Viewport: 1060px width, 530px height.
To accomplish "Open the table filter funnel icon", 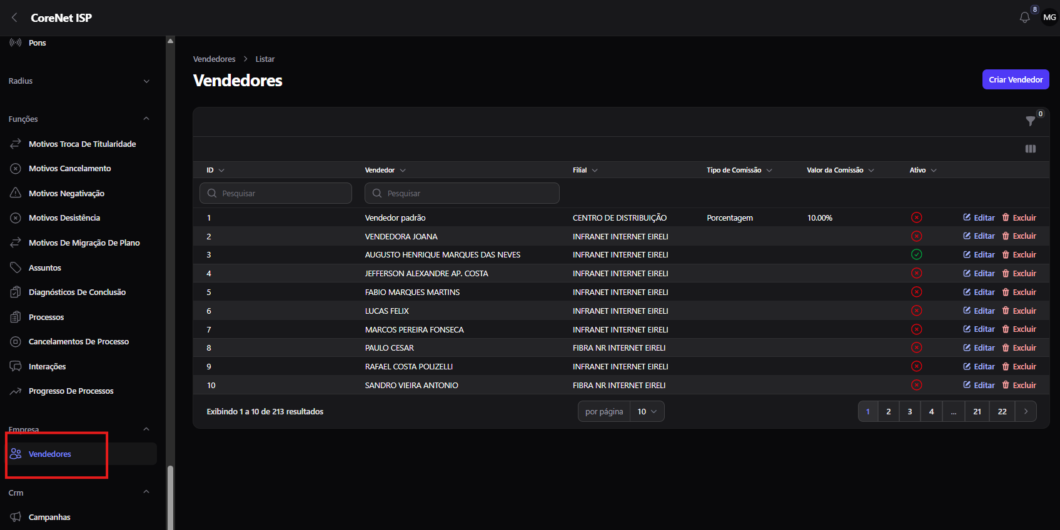I will 1031,121.
